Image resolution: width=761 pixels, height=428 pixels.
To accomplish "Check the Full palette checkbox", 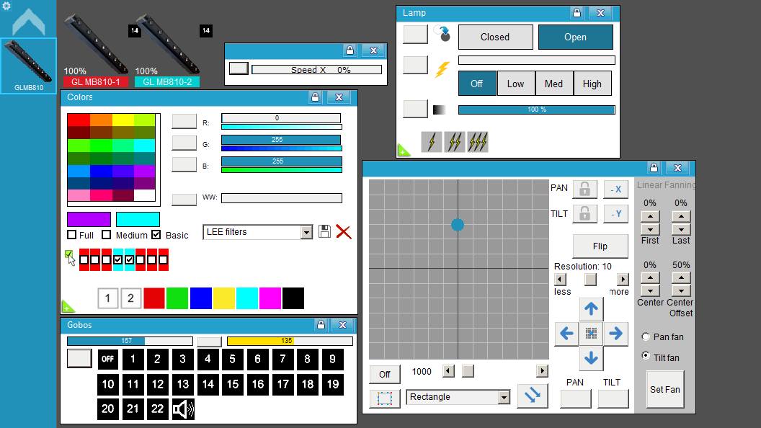I will (x=72, y=235).
